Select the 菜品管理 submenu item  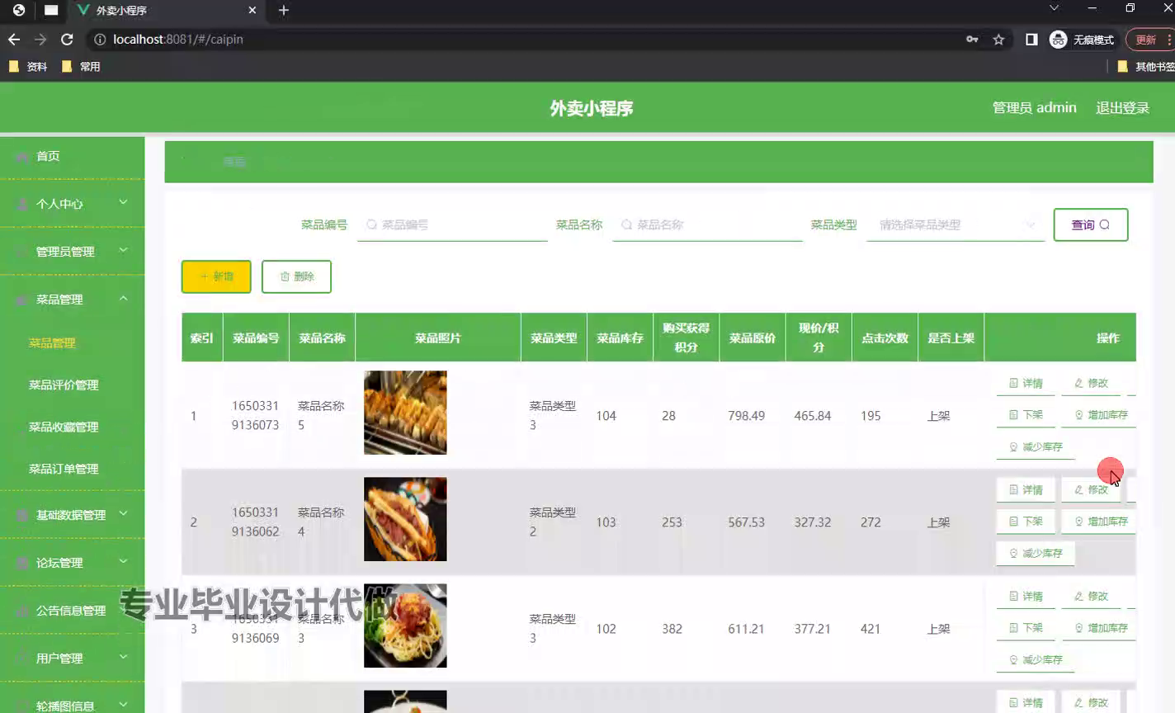point(52,342)
